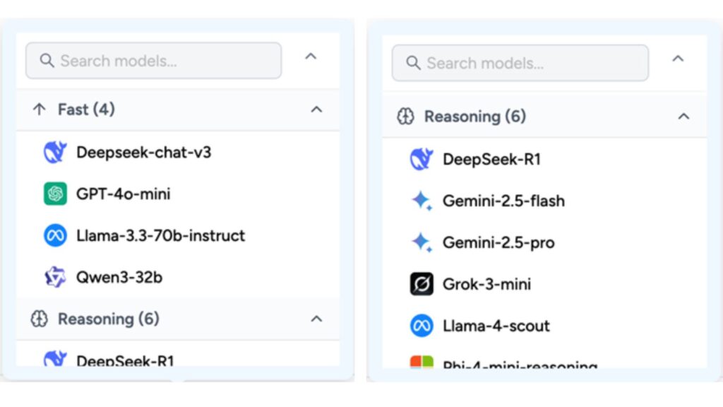Click the Fast (4) group header
The width and height of the screenshot is (723, 407).
pyautogui.click(x=177, y=110)
